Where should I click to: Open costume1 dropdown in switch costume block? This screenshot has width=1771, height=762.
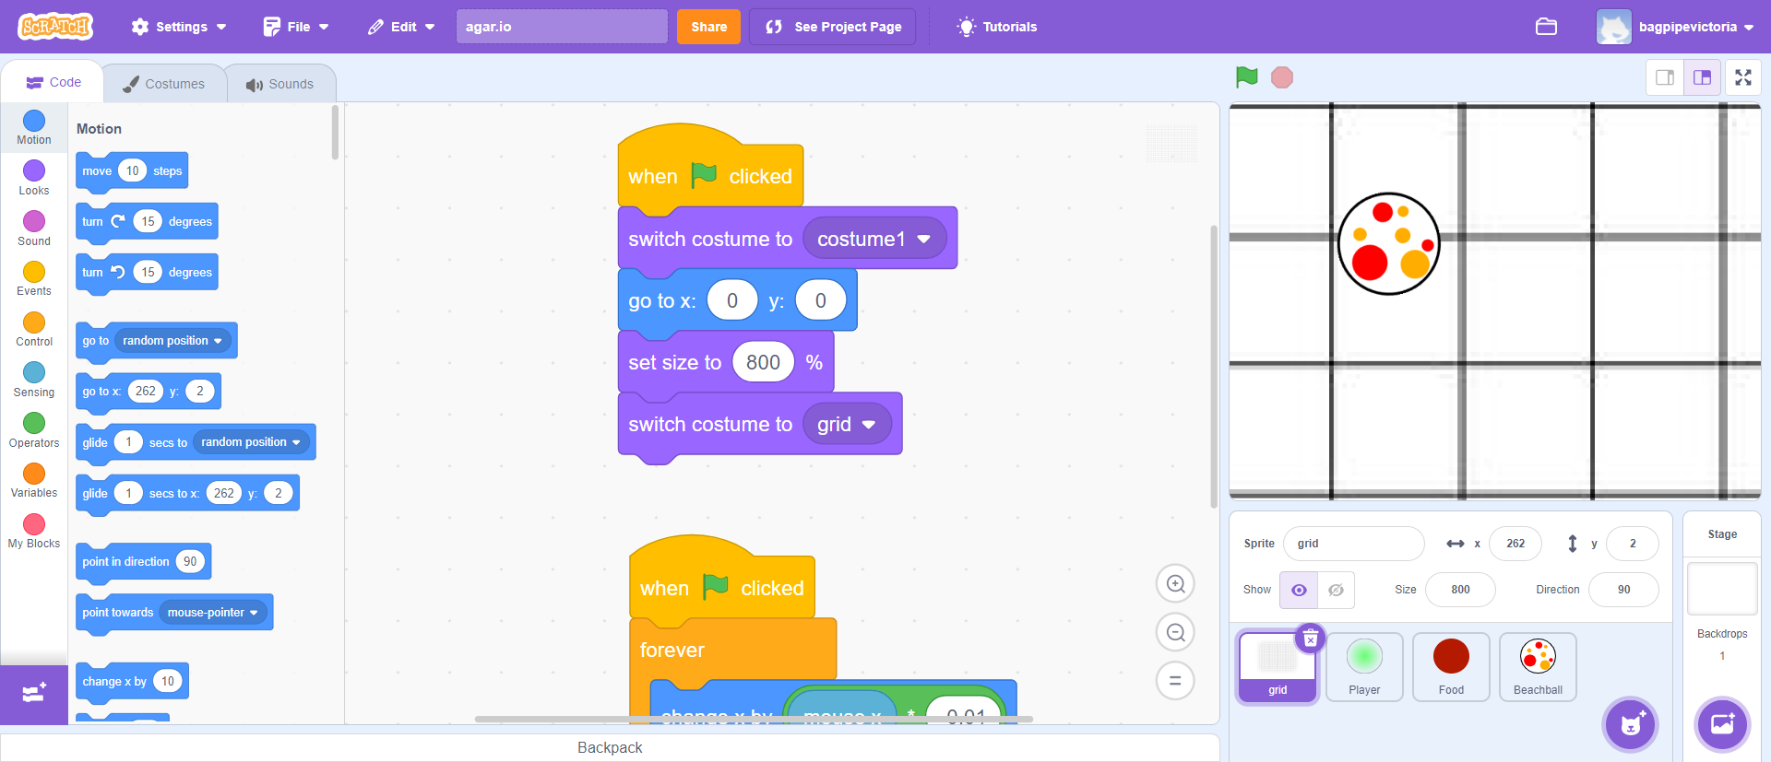pos(874,239)
